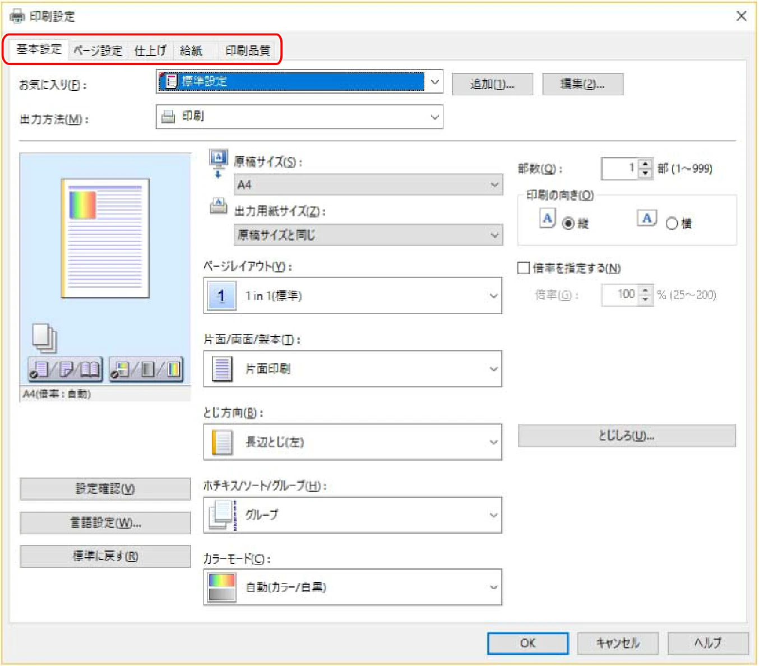This screenshot has width=759, height=666.
Task: Expand the 原稿サイズ dropdown showing A4
Action: click(368, 184)
